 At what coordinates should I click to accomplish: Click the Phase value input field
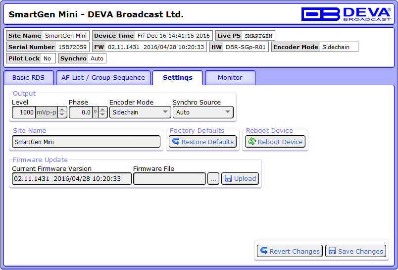[81, 112]
